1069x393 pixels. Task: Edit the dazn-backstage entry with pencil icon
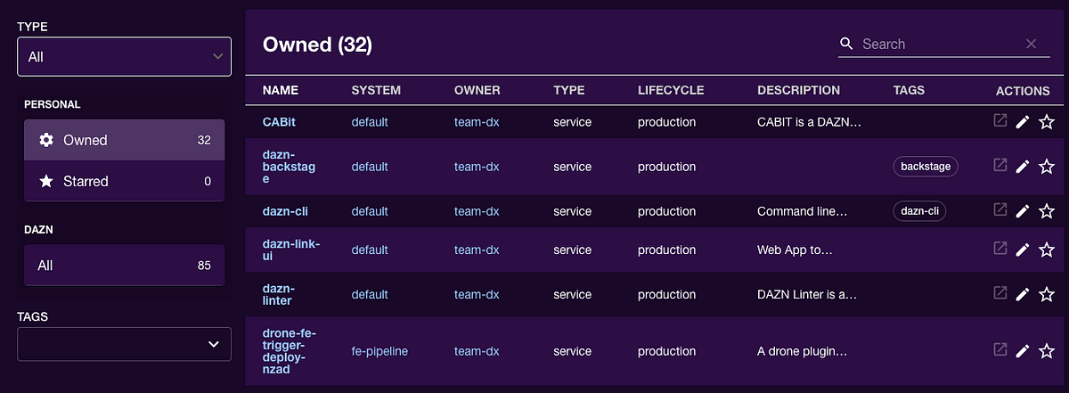[1023, 167]
